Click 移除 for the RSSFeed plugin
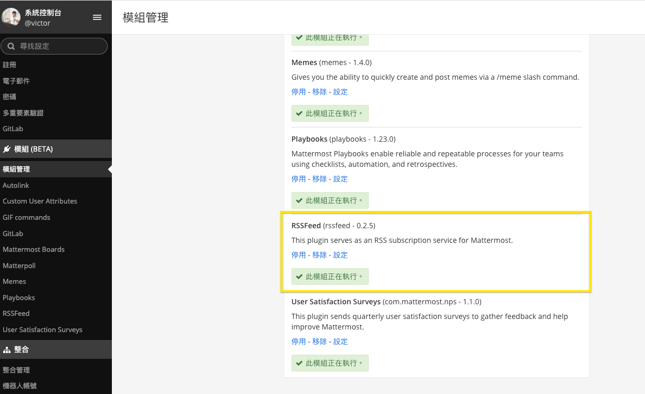Viewport: 645px width, 394px height. (319, 255)
